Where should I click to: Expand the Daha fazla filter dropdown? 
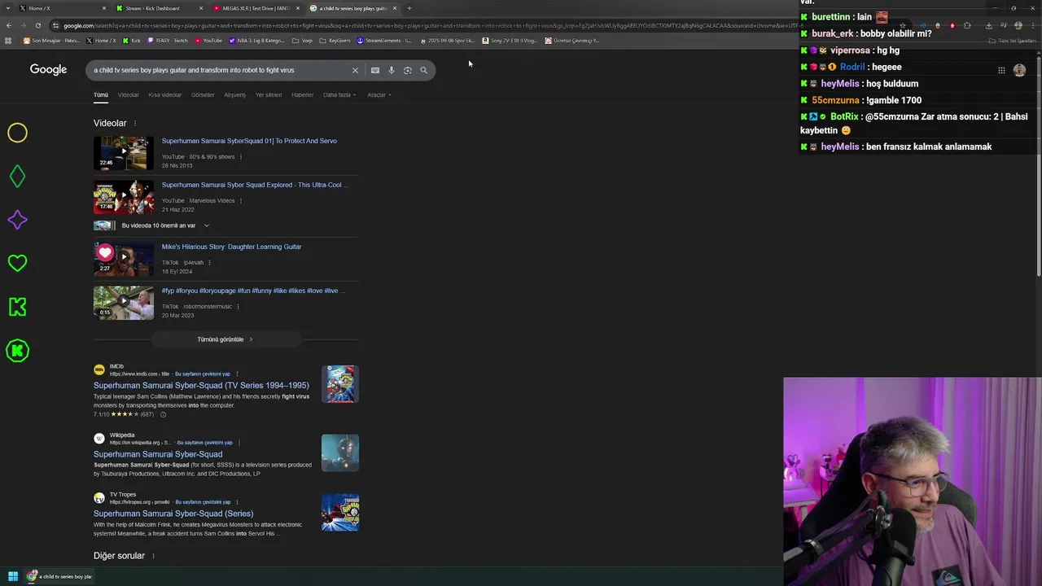pos(339,95)
